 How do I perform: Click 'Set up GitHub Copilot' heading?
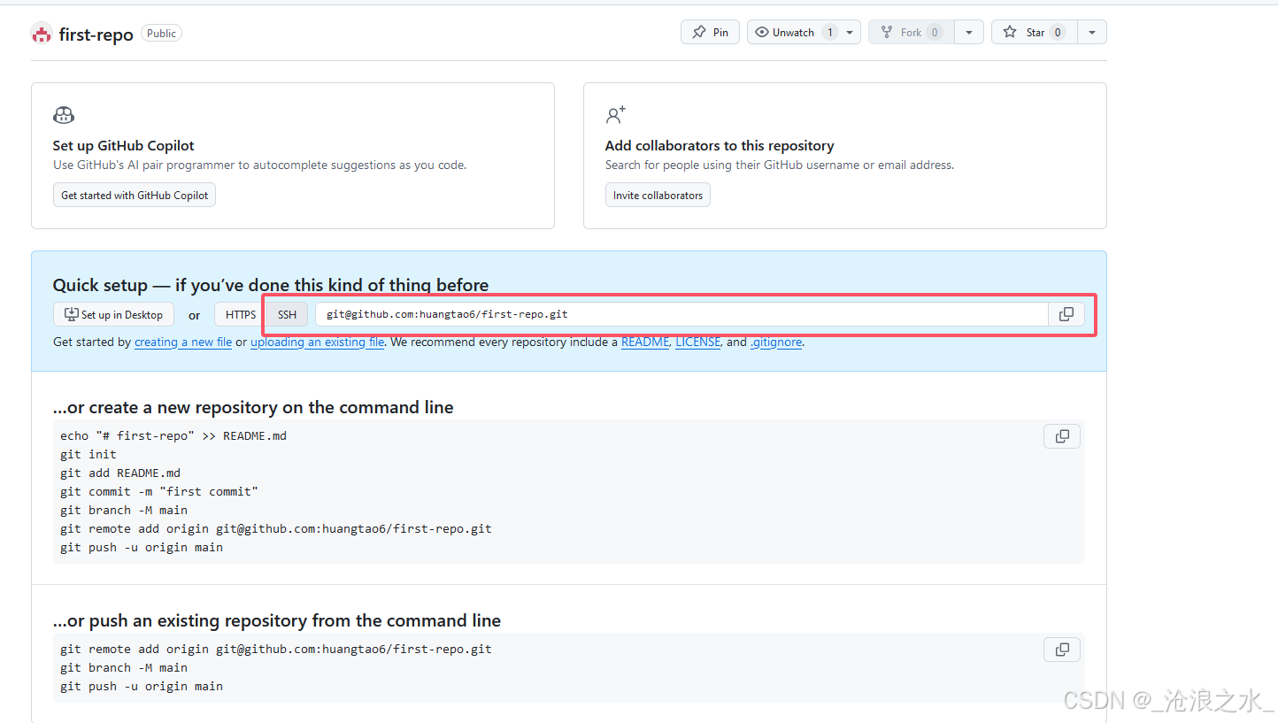pos(124,146)
